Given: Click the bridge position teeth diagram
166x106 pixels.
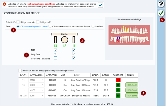Looking at the screenshot, I should coord(129,35).
